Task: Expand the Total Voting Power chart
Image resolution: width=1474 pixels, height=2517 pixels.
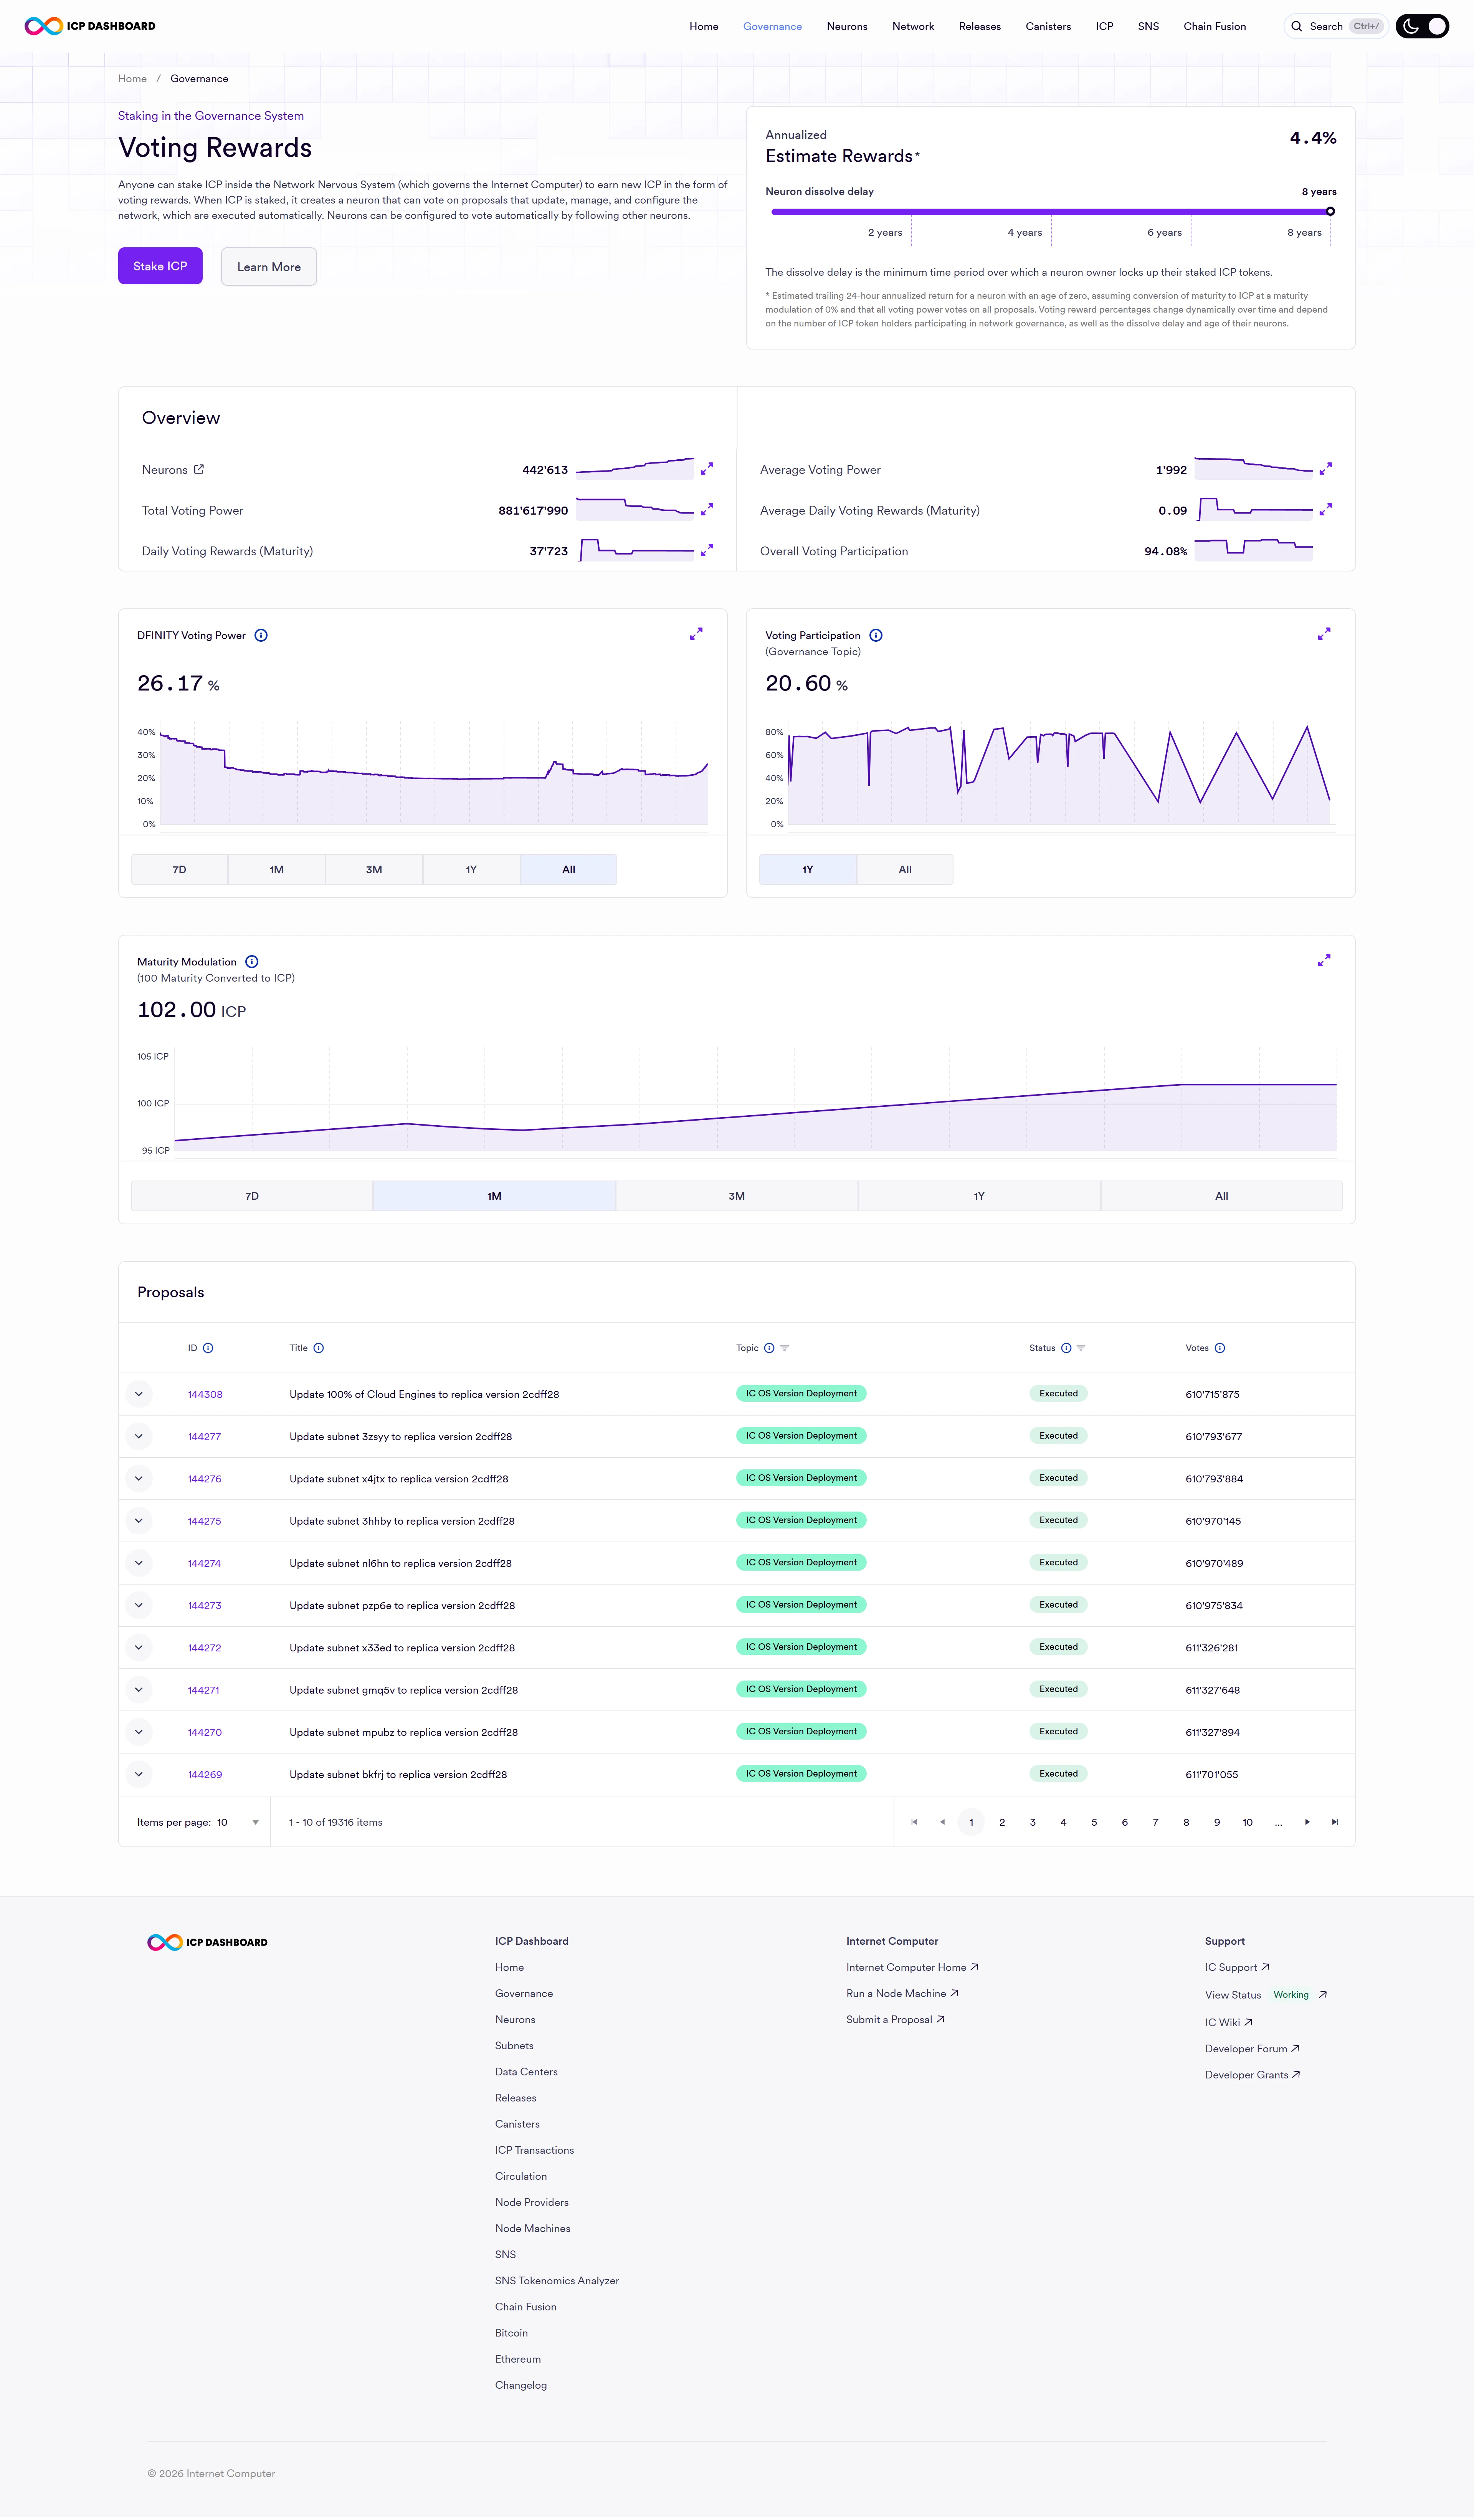Action: [x=707, y=509]
